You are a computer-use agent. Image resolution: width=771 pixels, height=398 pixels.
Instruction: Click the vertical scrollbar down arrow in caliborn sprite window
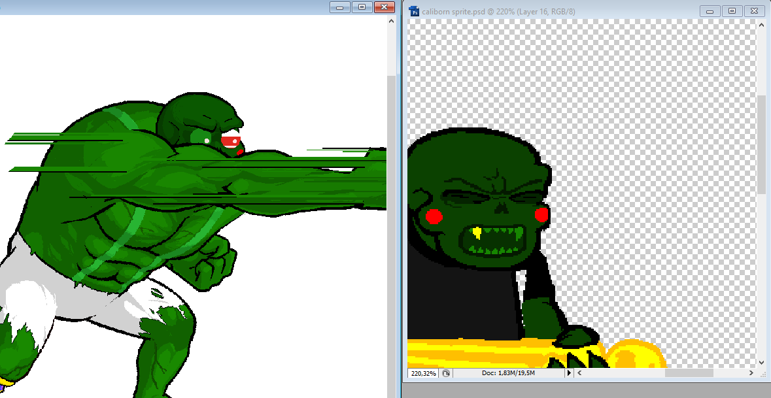click(762, 363)
